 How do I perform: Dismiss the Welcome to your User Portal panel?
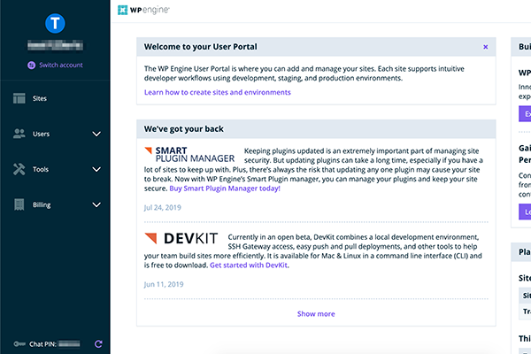(485, 46)
